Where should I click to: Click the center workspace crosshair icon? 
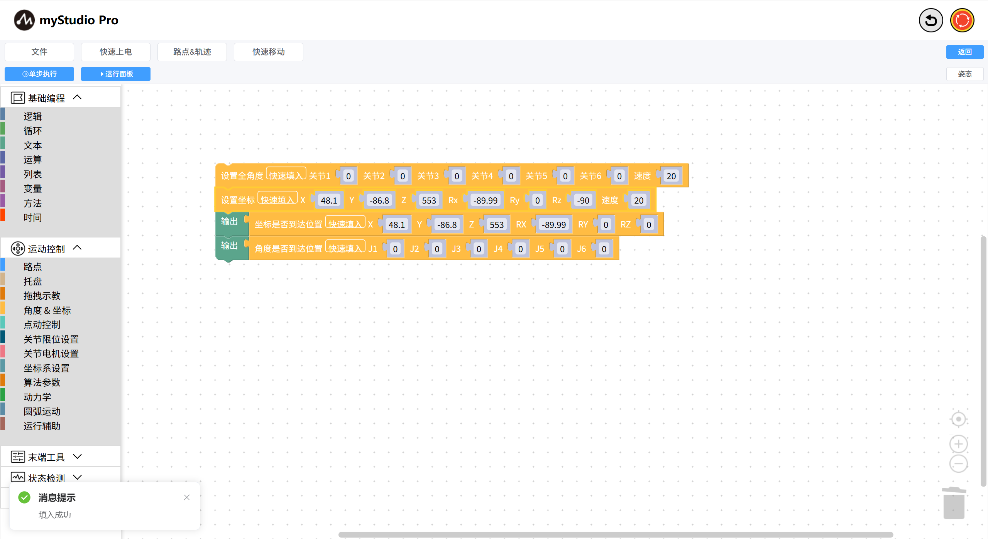[x=958, y=419]
